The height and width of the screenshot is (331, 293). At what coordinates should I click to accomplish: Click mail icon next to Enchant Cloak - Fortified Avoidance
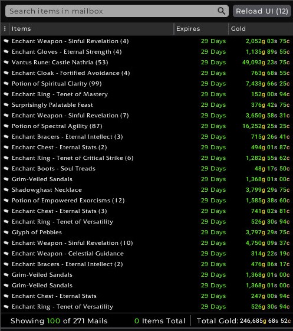coord(6,73)
